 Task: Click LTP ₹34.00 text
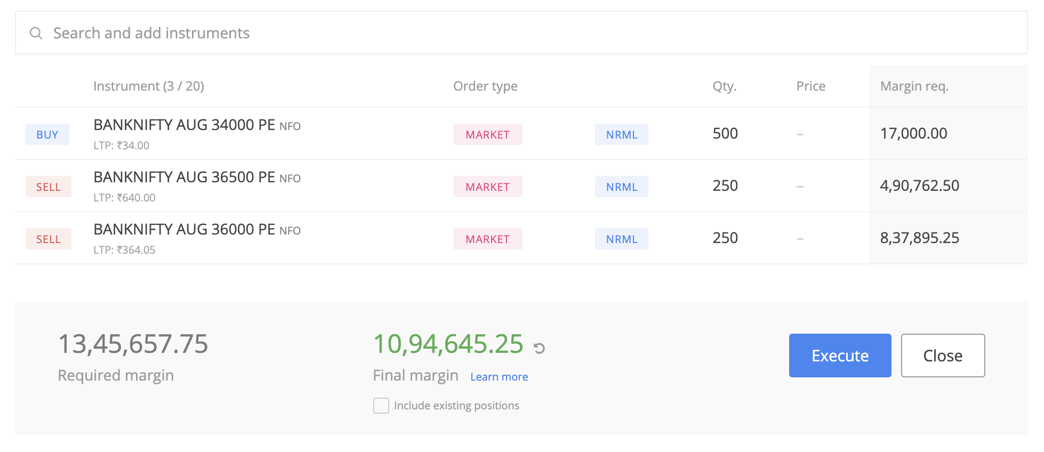pyautogui.click(x=121, y=146)
